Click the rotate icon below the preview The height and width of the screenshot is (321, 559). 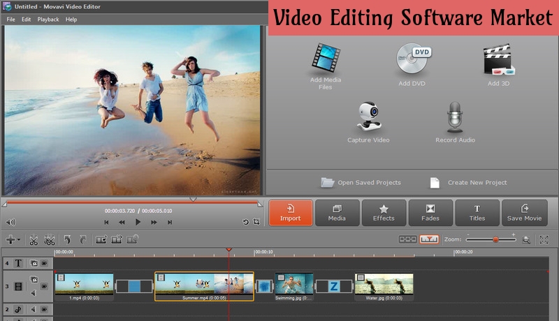point(245,222)
